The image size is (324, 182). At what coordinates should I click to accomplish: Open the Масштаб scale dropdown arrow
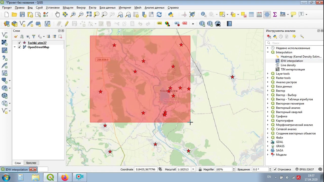(x=193, y=169)
